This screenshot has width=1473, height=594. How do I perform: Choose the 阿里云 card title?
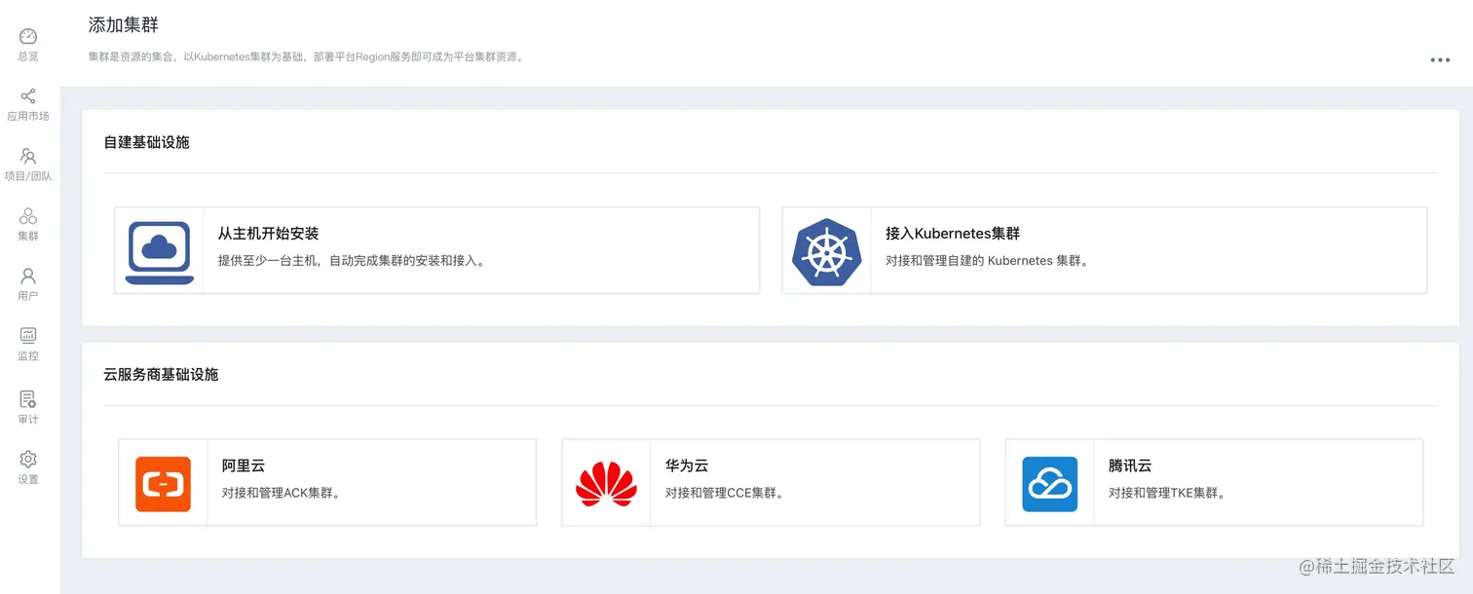click(x=244, y=466)
